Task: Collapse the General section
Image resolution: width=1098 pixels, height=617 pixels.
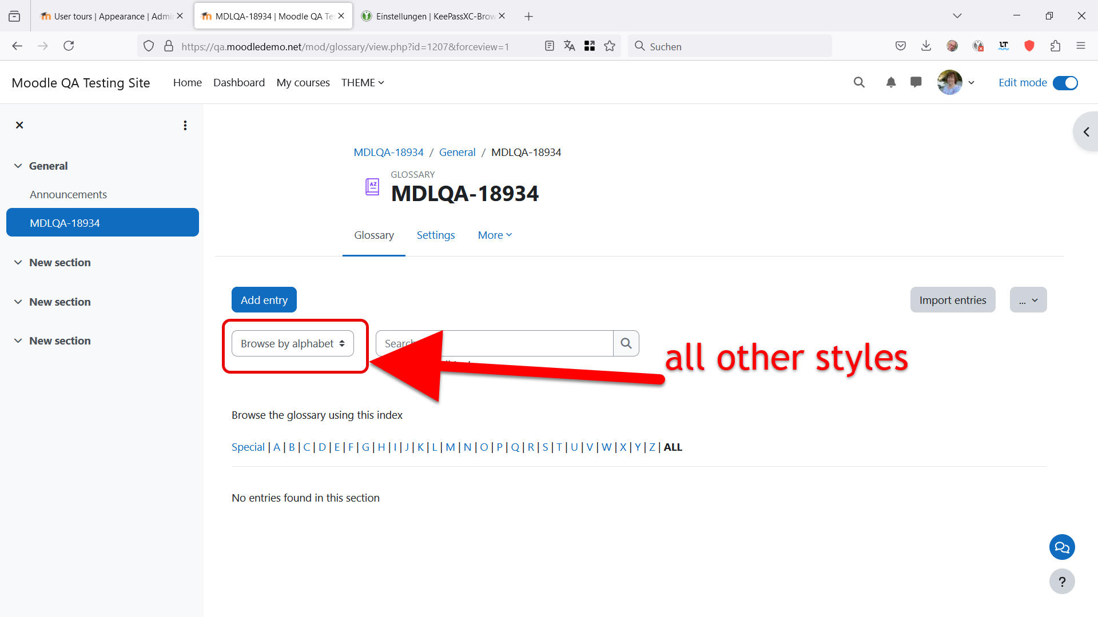Action: click(18, 166)
